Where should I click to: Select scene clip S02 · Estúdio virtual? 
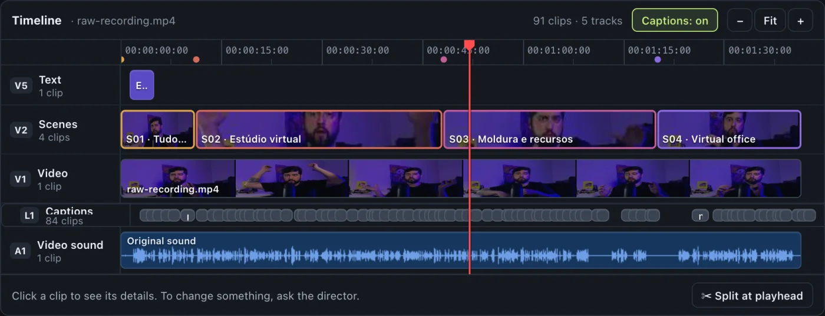coord(319,129)
